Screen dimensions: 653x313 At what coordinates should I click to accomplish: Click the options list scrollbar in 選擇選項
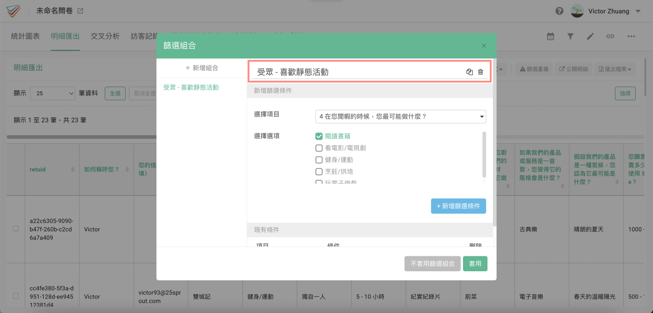[484, 155]
